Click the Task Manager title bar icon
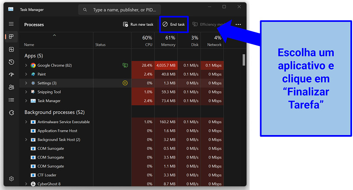The image size is (353, 190). (x=11, y=9)
